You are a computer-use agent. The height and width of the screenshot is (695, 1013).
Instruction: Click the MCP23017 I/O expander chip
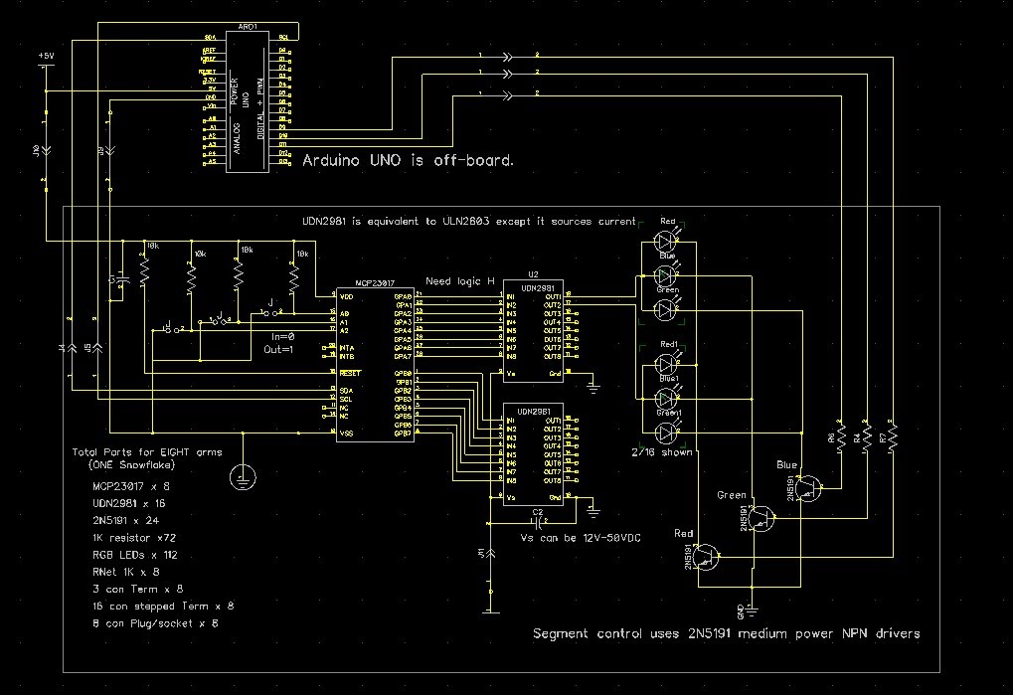click(374, 364)
